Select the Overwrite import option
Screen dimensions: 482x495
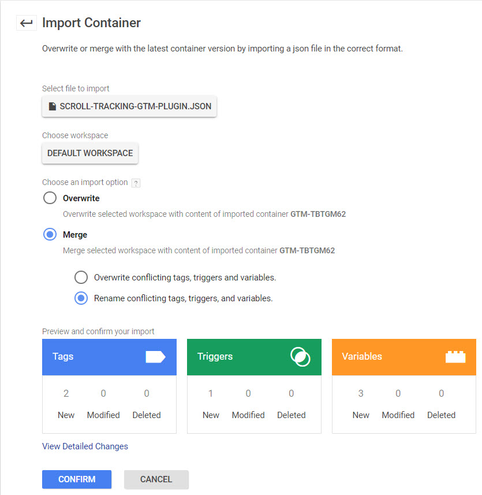(50, 198)
